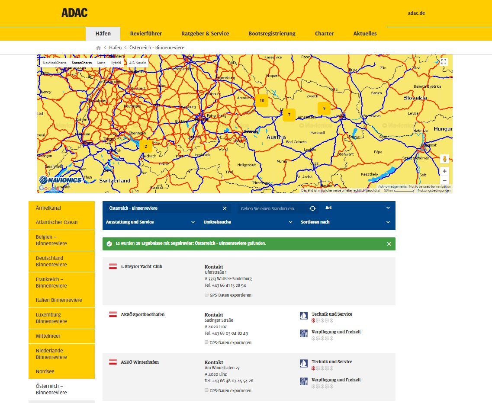Click the map cluster marker labeled 10
The height and width of the screenshot is (403, 492).
point(261,101)
